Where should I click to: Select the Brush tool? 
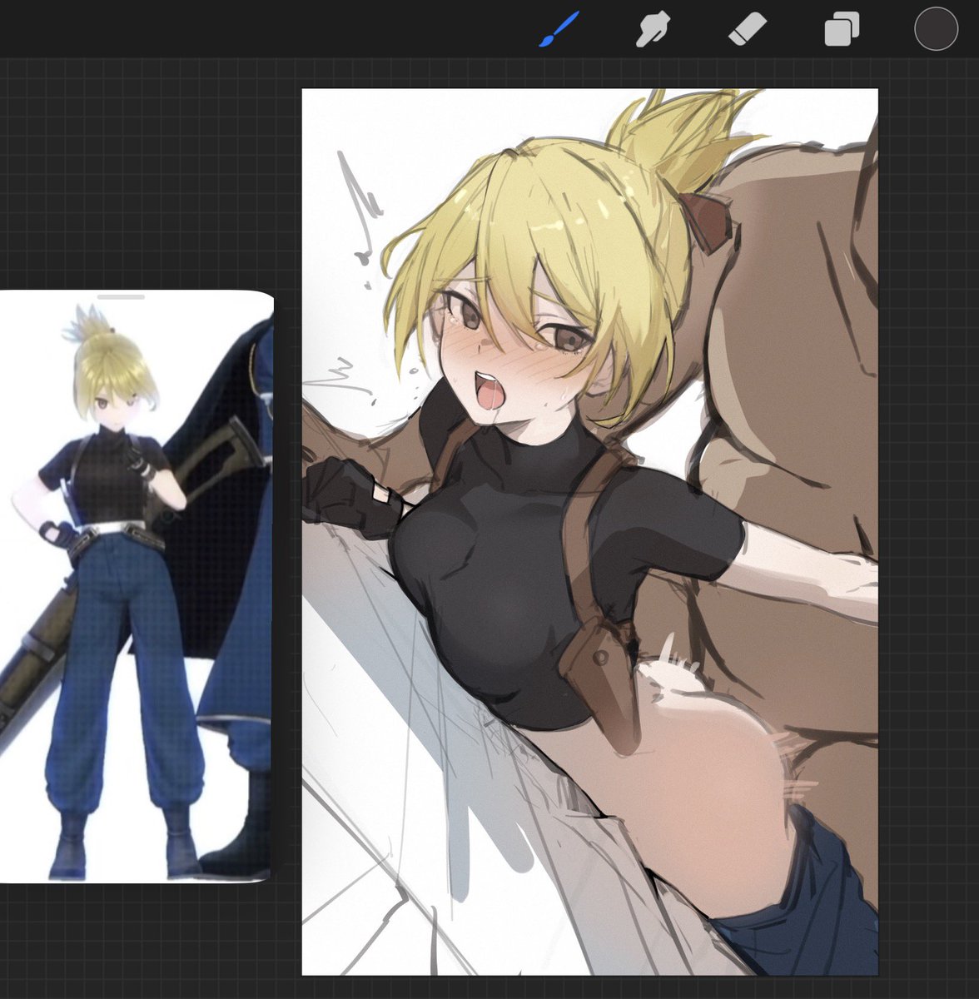pyautogui.click(x=559, y=29)
